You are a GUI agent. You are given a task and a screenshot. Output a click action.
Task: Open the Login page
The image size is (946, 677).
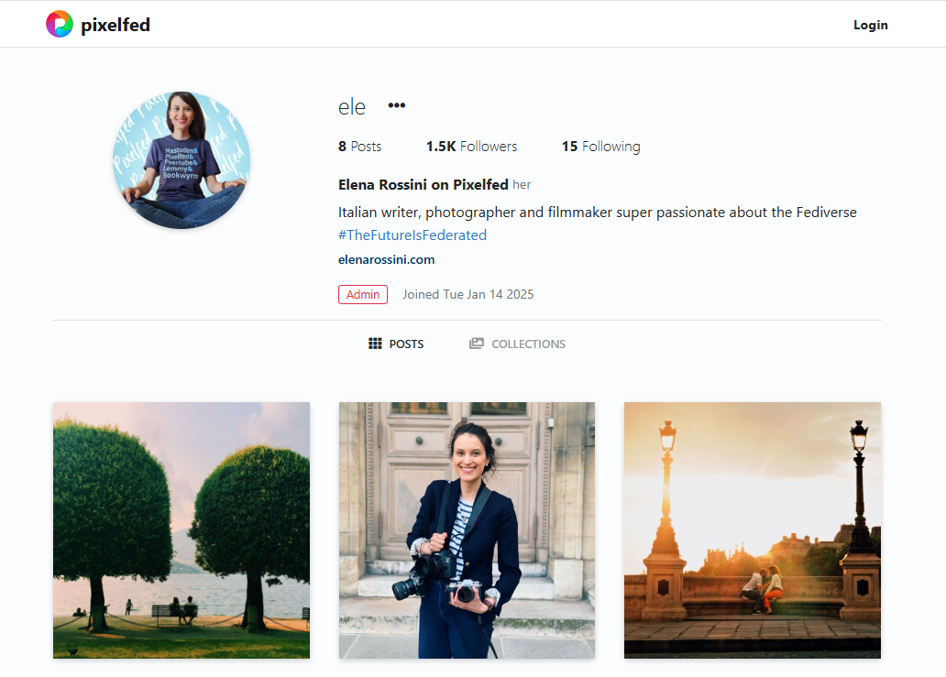870,25
